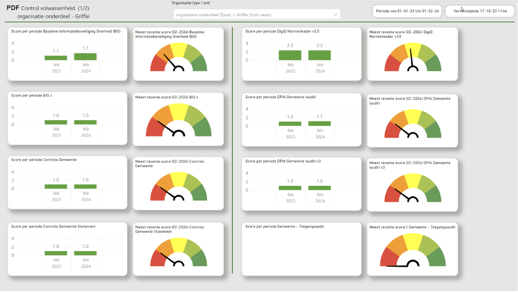Select feb 2024 bar in Controls Gemeente Statement chart
Screen dimensions: 518x294
85,253
